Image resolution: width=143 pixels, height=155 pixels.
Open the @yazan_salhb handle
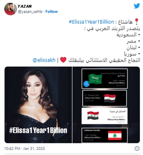pyautogui.click(x=30, y=12)
